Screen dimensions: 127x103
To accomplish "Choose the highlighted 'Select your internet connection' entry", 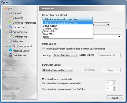I will pyautogui.click(x=68, y=23).
